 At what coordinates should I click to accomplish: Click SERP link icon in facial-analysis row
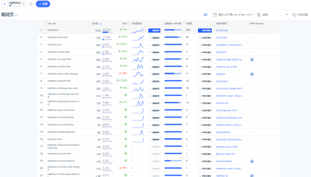pos(252,161)
